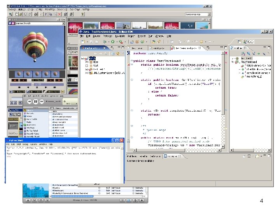This screenshot has width=280, height=210.
Task: Click the iTunes pause button
Action: click(35, 101)
